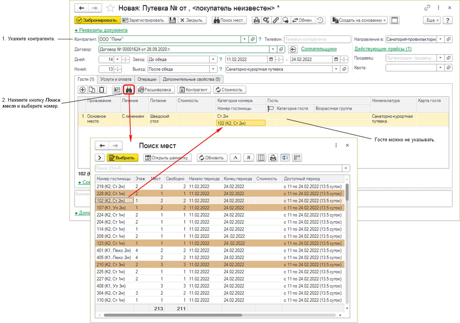Open the Действующие прайсы (1) link
The height and width of the screenshot is (323, 460).
pyautogui.click(x=383, y=49)
